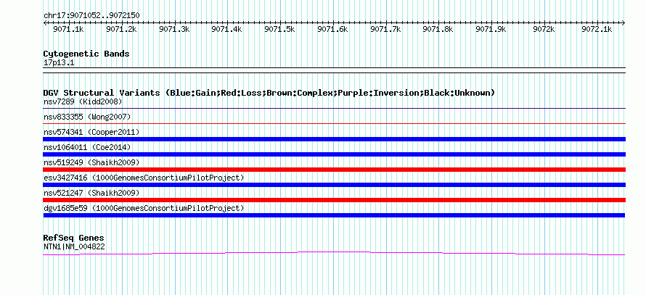Open variant nsv521247 (Shaikh2009) label
Viewport: 646px width, 295px height.
pos(91,193)
